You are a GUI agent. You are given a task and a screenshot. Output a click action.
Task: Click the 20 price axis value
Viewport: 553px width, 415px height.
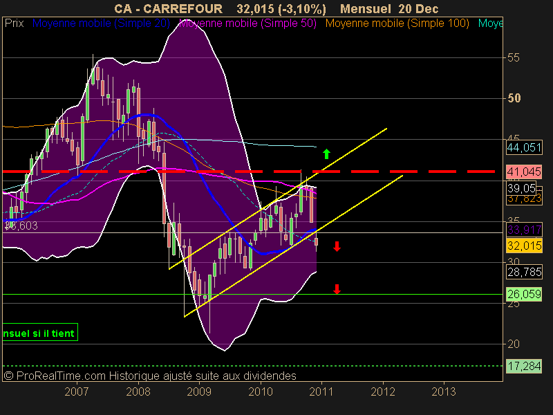[513, 344]
